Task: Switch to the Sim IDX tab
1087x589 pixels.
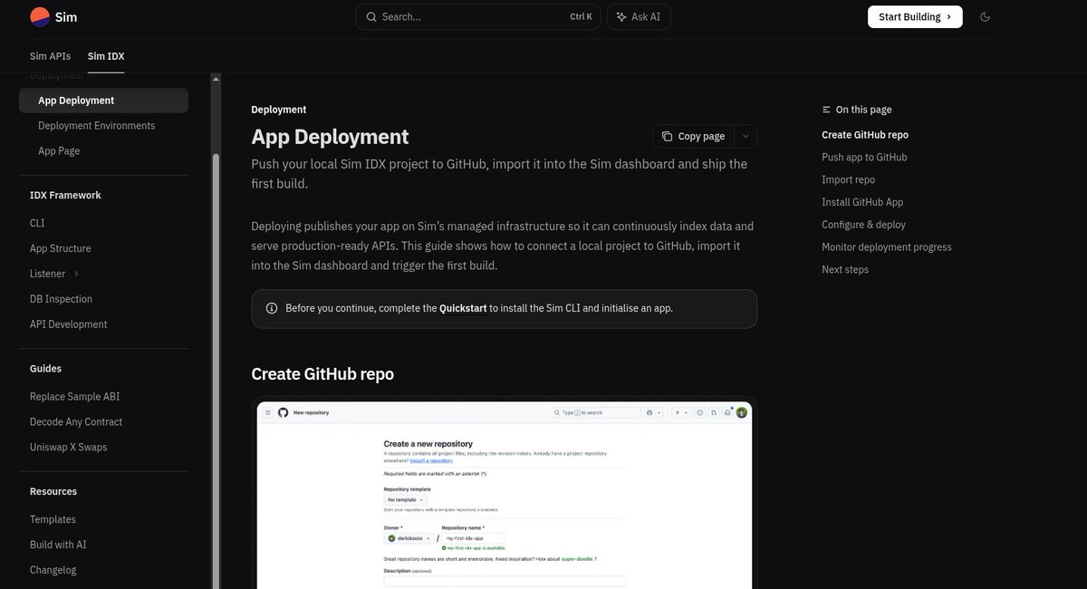Action: point(106,56)
